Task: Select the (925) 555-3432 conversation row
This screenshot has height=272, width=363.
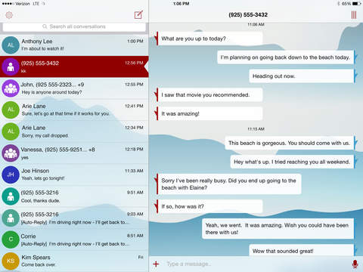Action: tap(74, 66)
